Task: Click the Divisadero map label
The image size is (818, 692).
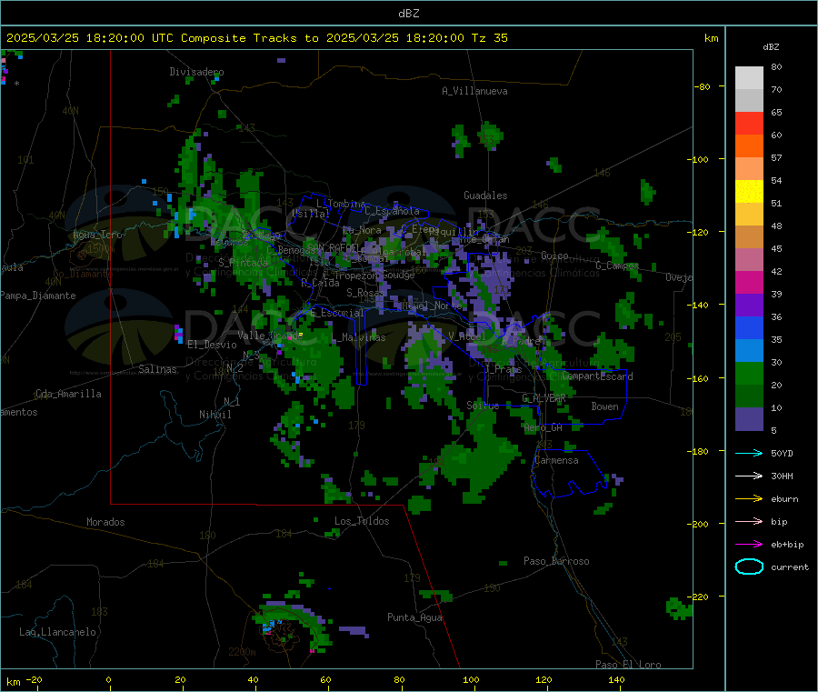Action: (196, 72)
